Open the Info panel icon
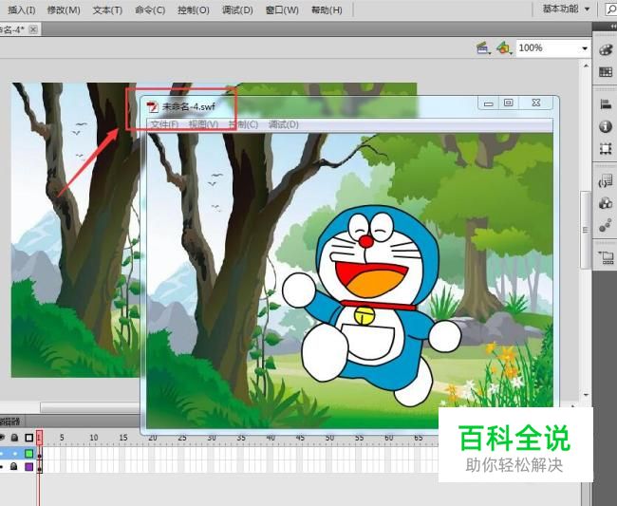The width and height of the screenshot is (617, 506). point(606,126)
